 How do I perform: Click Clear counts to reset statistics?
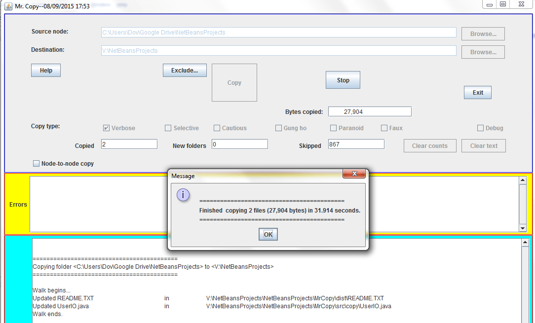pyautogui.click(x=430, y=145)
